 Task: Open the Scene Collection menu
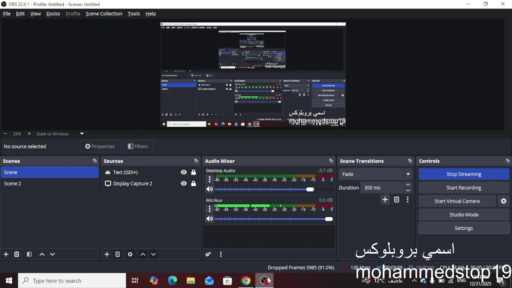click(x=104, y=14)
